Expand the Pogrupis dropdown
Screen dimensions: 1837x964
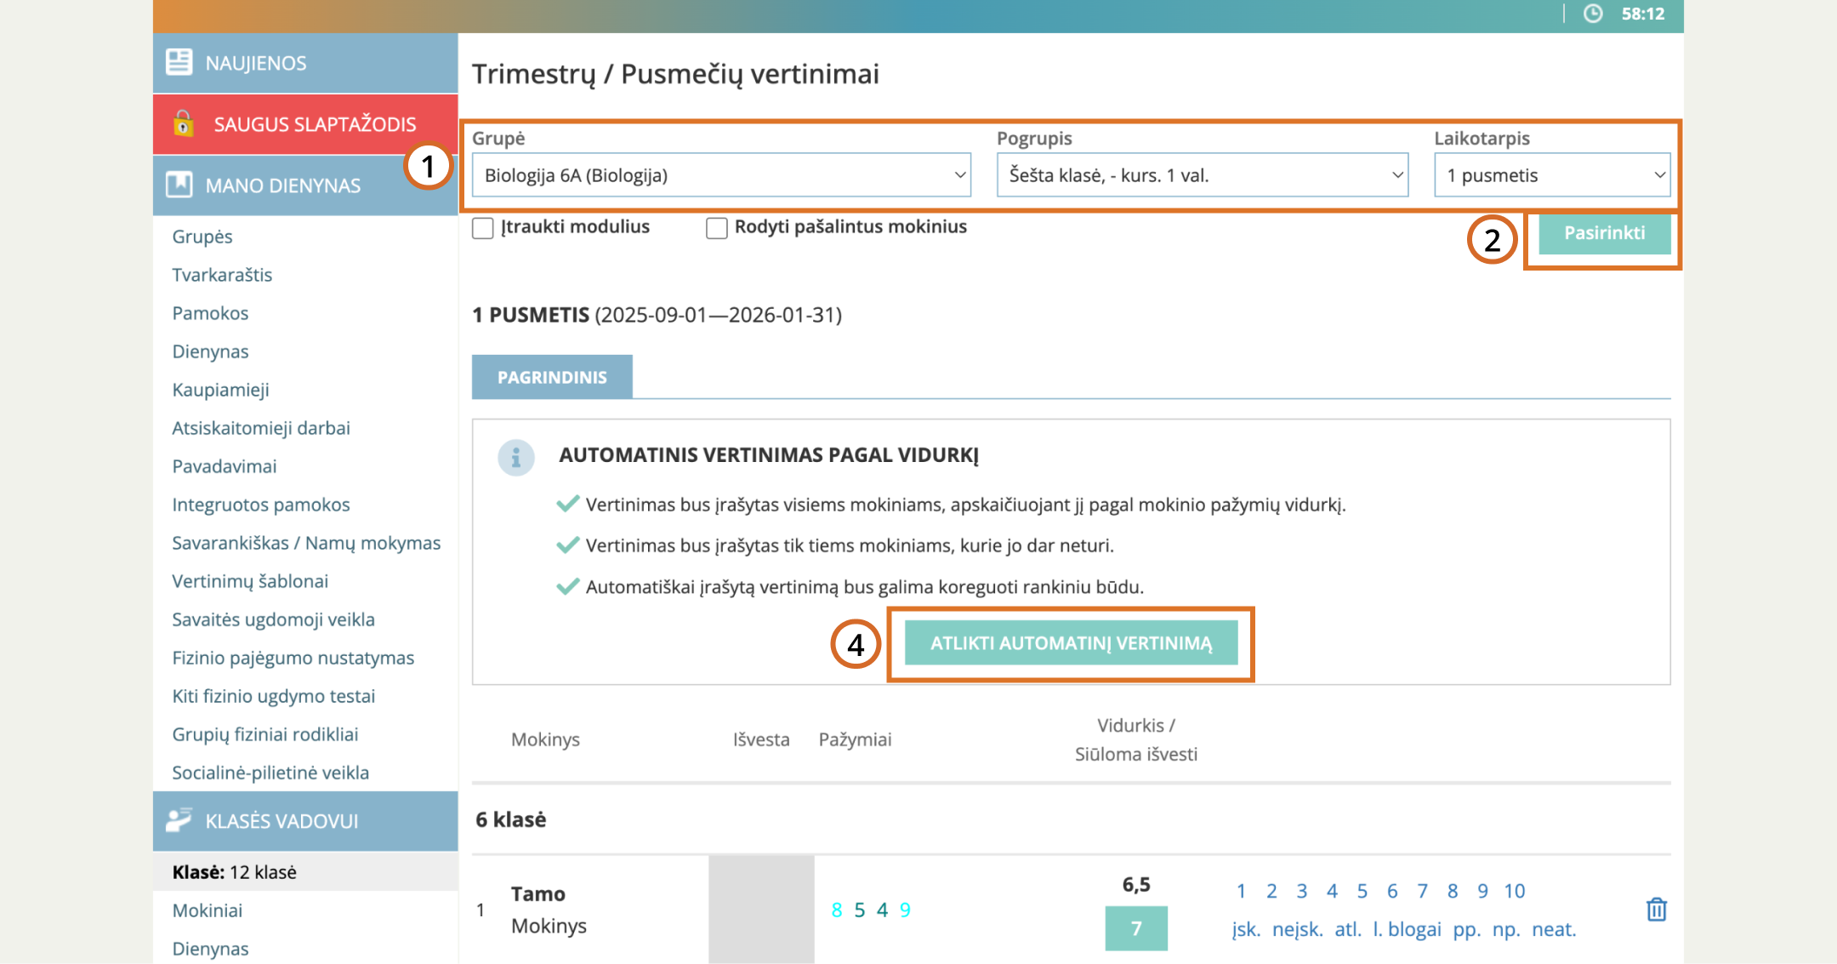pyautogui.click(x=1202, y=175)
